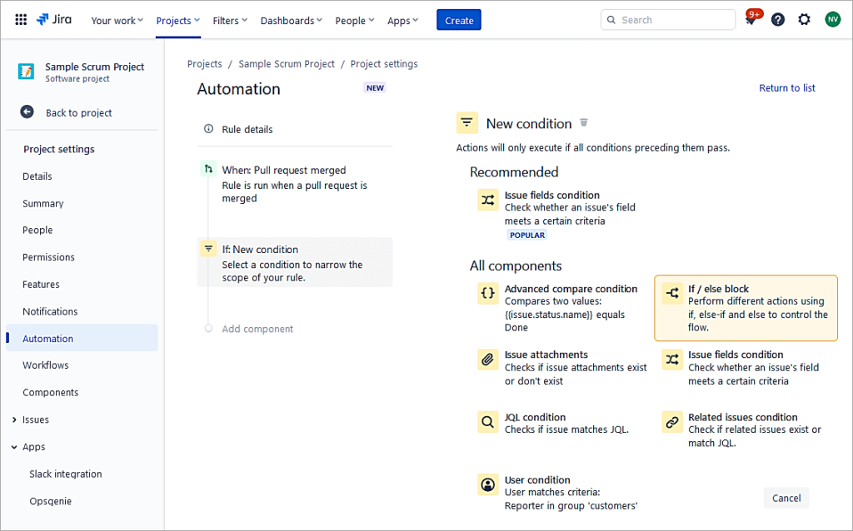Screen dimensions: 853x531
Task: Collapse the Apps section in sidebar
Action: pos(15,447)
